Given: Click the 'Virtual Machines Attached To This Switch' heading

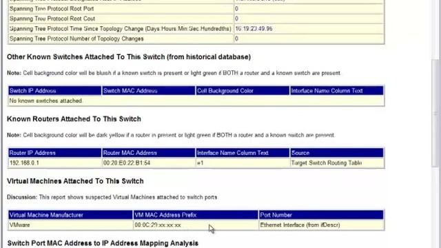Looking at the screenshot, I should [75, 181].
